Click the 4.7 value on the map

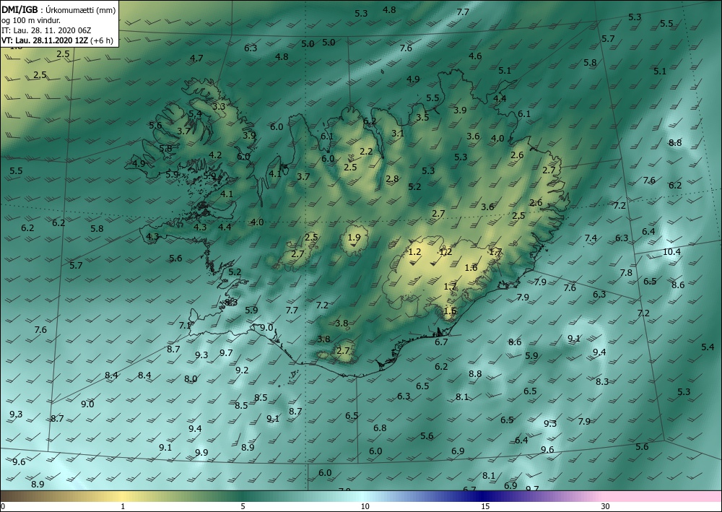(x=196, y=58)
